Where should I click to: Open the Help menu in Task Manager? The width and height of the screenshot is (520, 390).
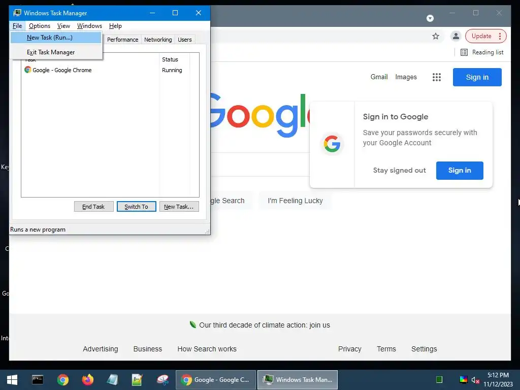(x=115, y=26)
